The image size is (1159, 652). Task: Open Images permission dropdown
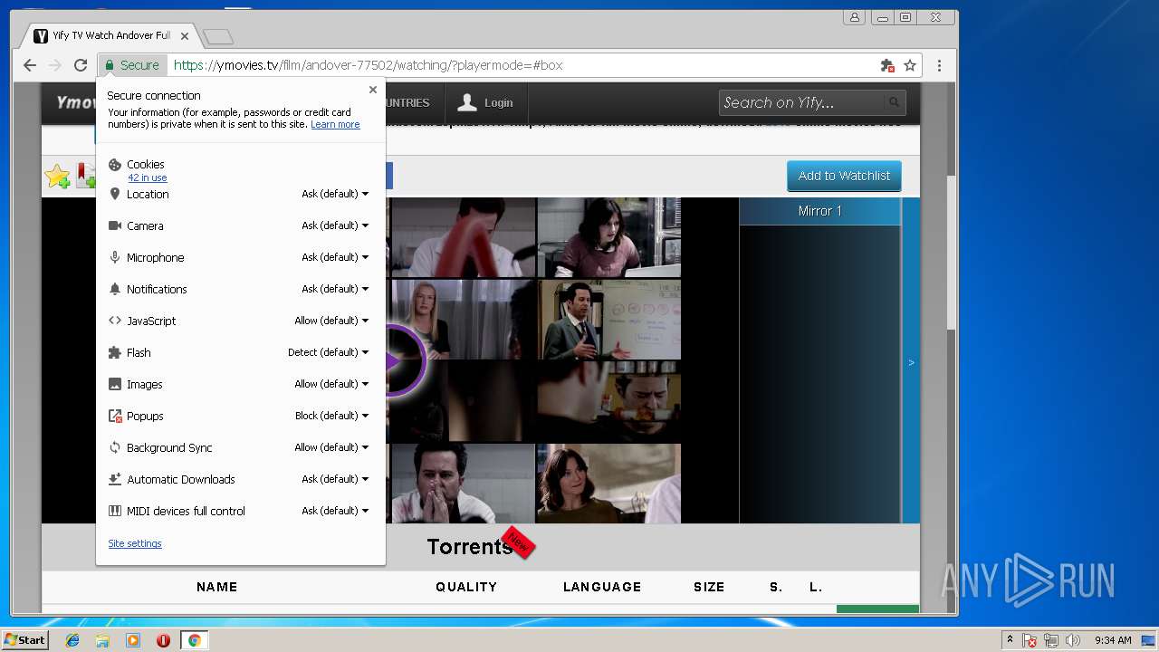tap(331, 384)
